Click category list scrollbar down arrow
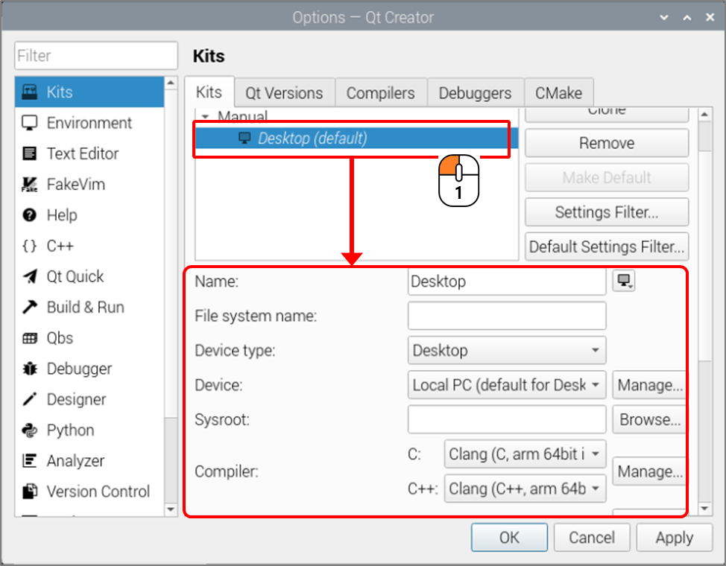Screen dimensions: 726x566 click(171, 509)
